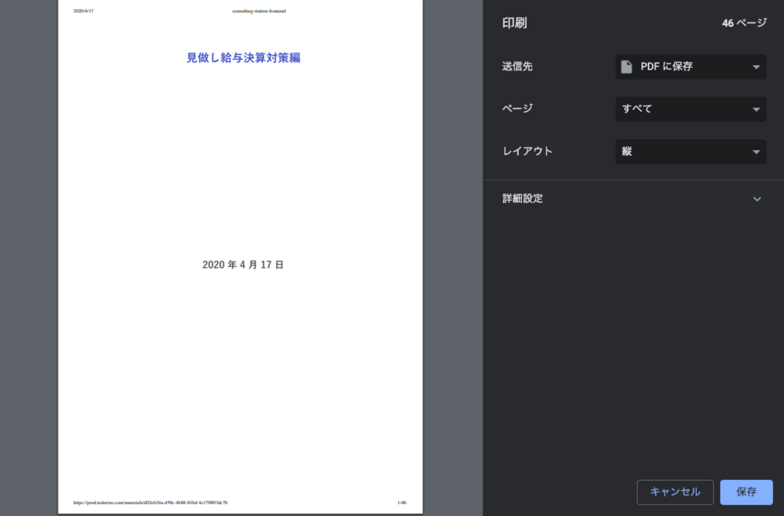Click the レイアウト dropdown arrow

coord(756,152)
